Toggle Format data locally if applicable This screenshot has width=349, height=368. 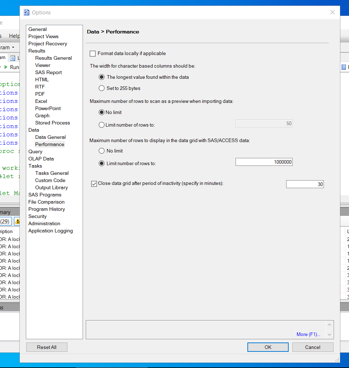[x=93, y=54]
